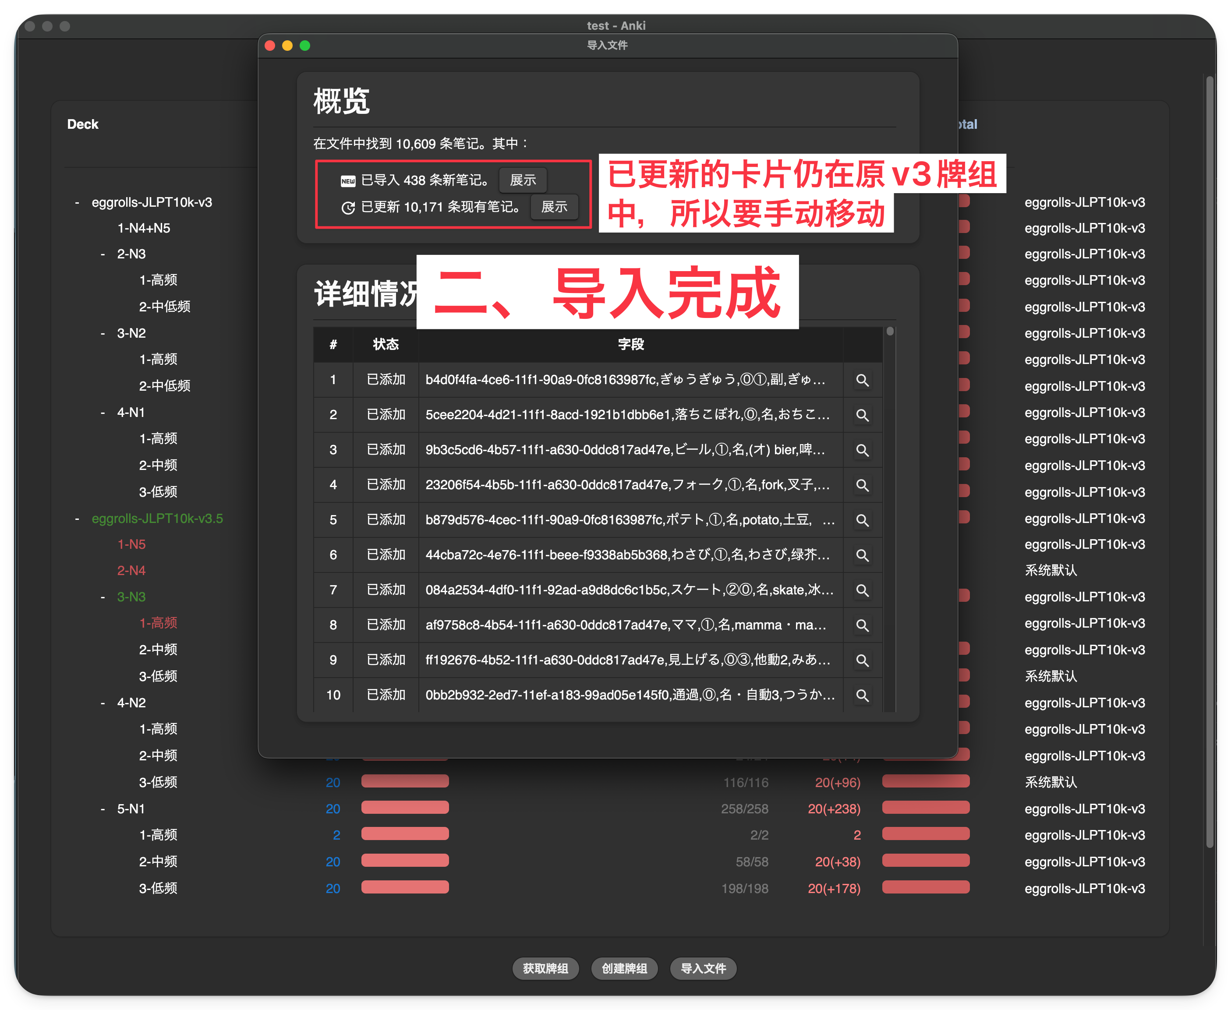Image resolution: width=1231 pixels, height=1010 pixels.
Task: Click the magnifier next to the 見上げる row
Action: (x=862, y=660)
